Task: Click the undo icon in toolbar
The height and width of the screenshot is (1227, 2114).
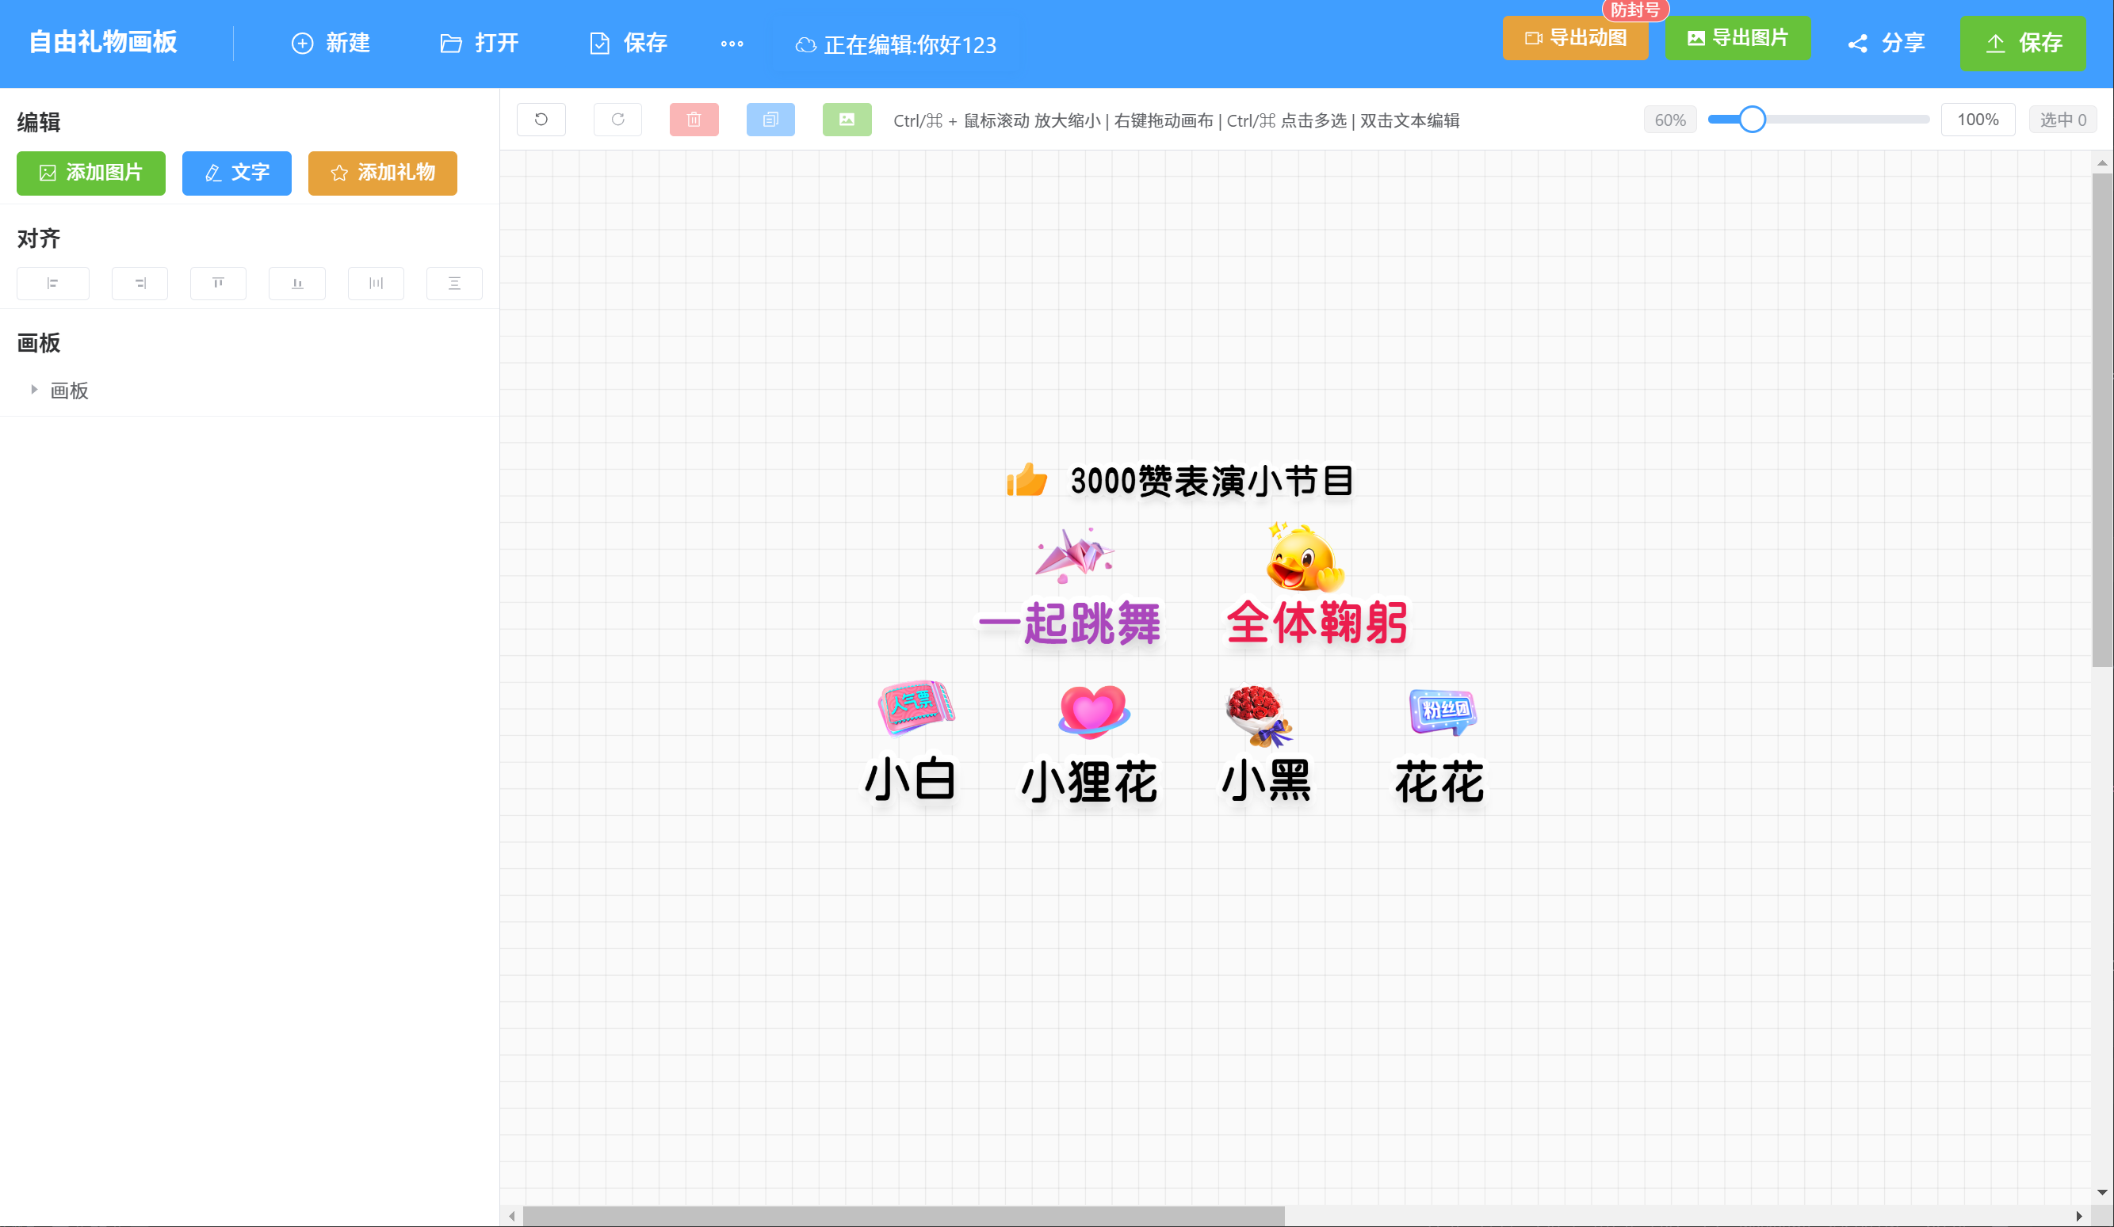Action: tap(541, 120)
